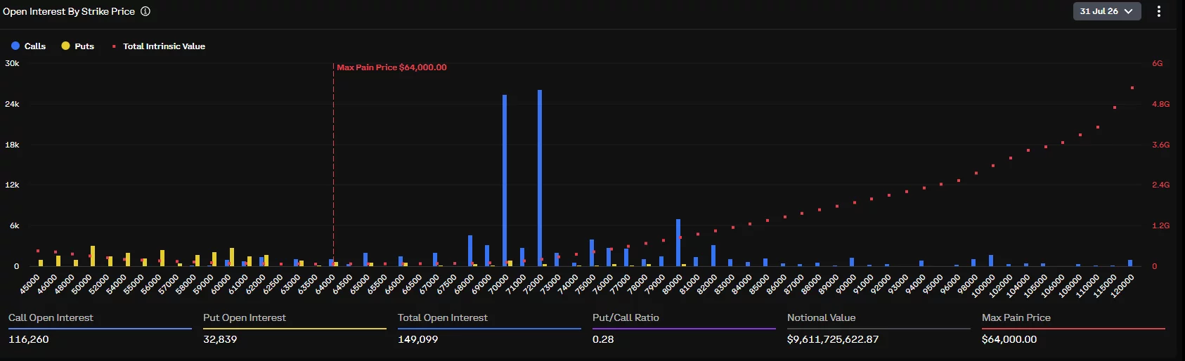Click the 45000 strike axis label
The width and height of the screenshot is (1185, 361).
click(30, 284)
